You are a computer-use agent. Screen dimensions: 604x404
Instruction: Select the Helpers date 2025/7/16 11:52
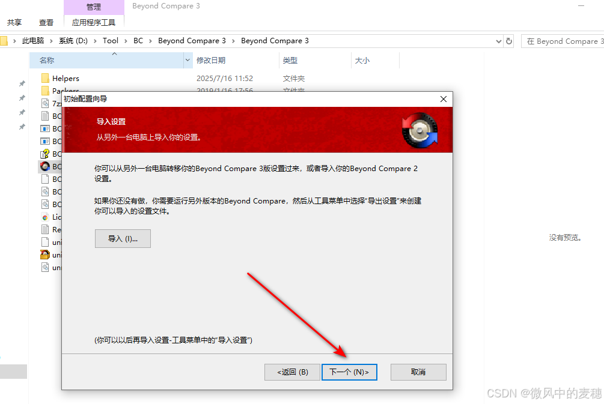225,79
